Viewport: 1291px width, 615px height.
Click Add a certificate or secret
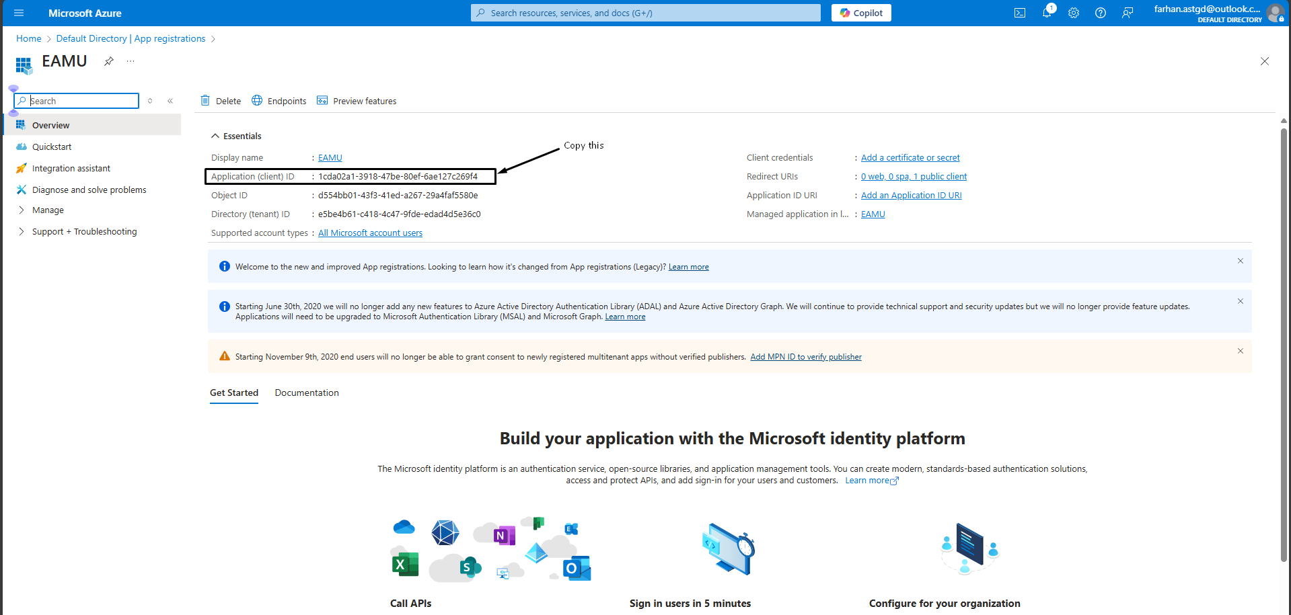pos(910,157)
